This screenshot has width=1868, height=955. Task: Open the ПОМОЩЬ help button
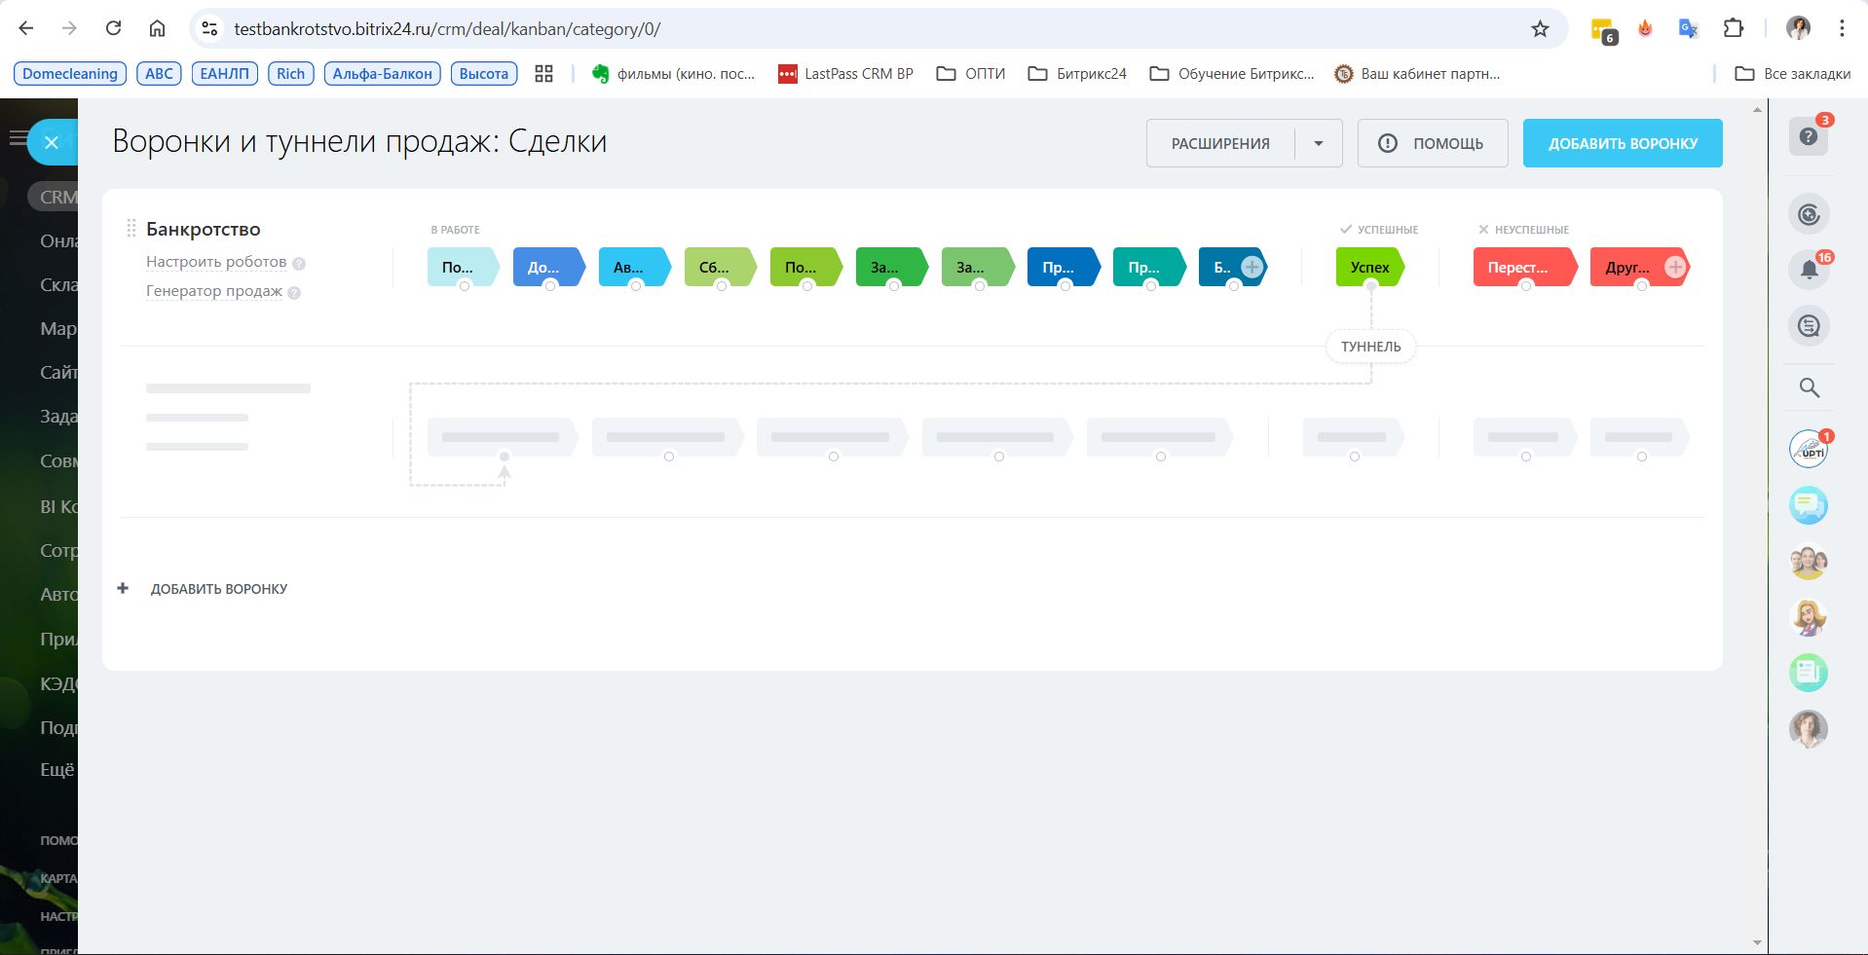pyautogui.click(x=1433, y=143)
